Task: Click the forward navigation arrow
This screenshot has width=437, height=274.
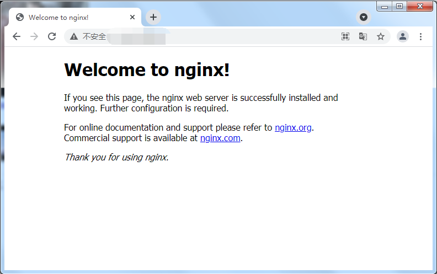Action: coord(34,36)
